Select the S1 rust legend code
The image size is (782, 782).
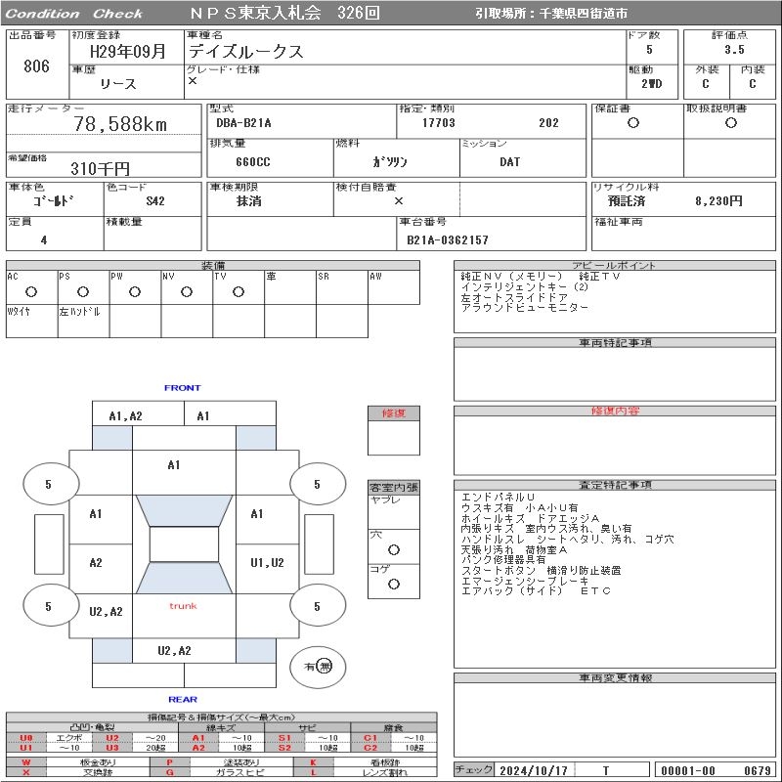click(284, 738)
